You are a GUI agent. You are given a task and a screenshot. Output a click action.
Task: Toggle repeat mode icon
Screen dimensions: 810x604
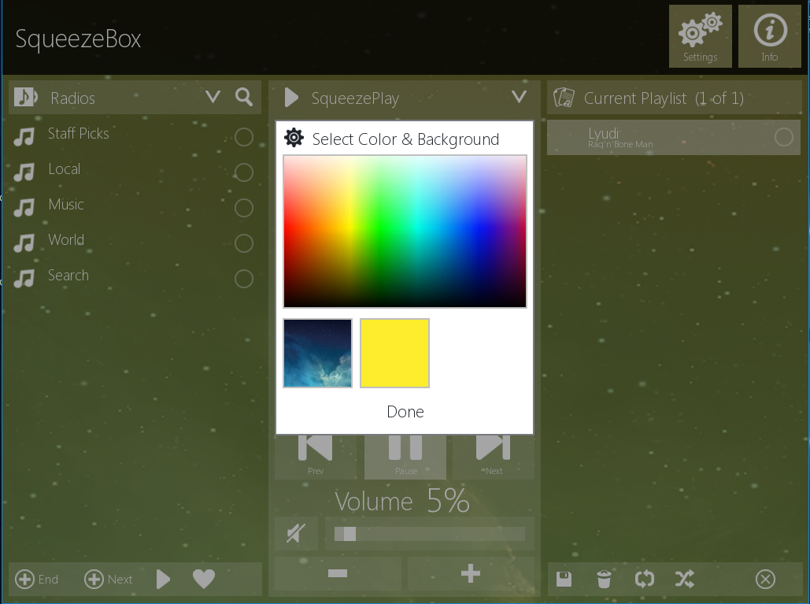[644, 580]
